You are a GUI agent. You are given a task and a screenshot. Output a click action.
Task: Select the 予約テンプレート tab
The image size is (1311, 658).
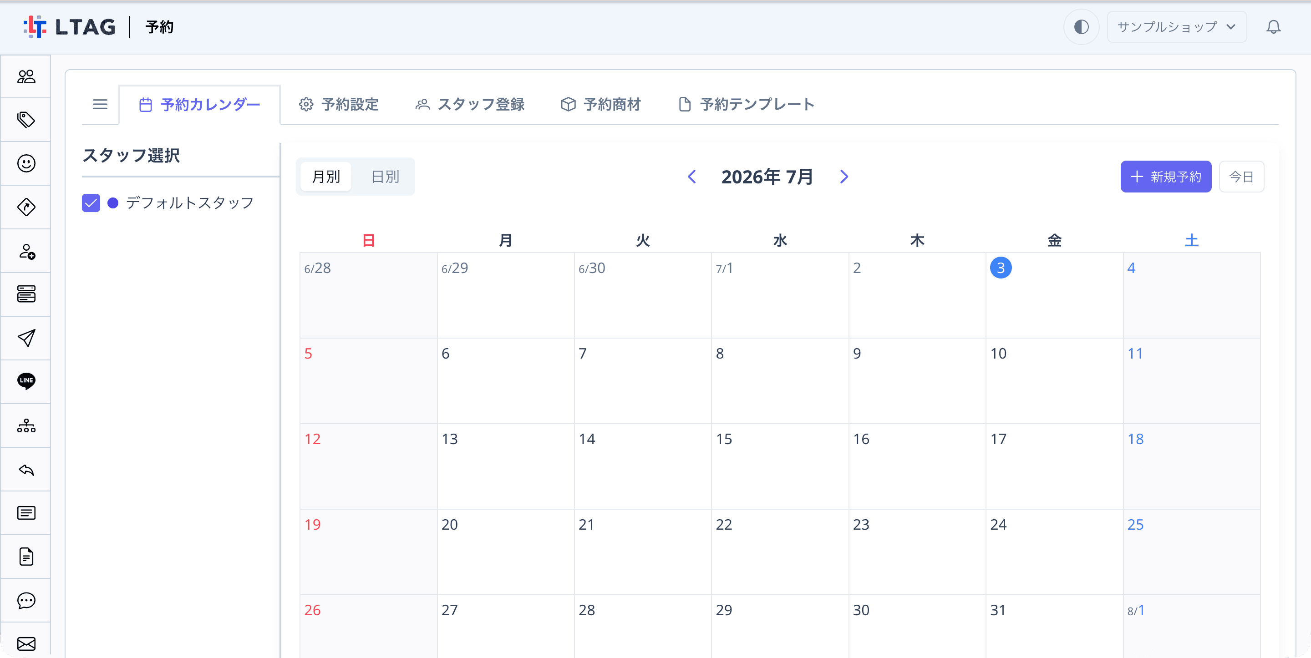click(x=747, y=104)
